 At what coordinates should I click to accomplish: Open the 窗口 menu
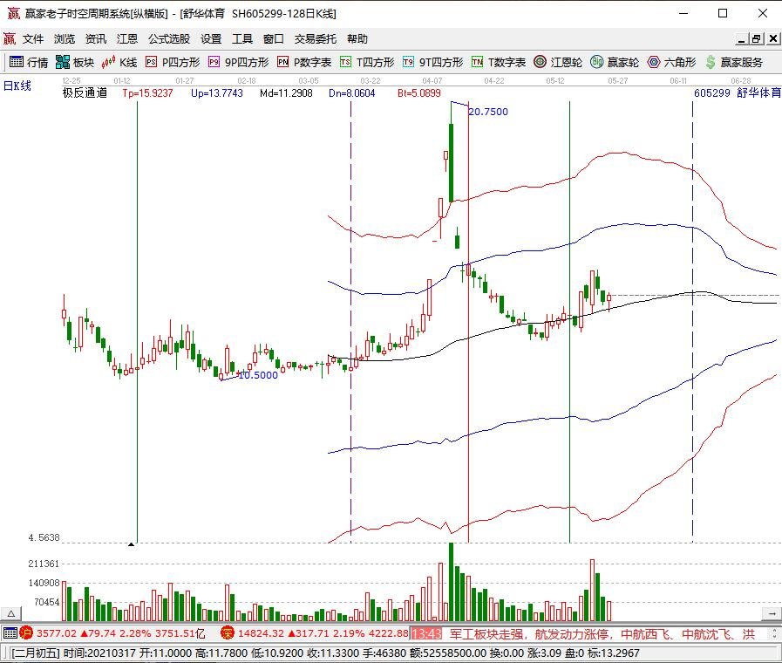click(x=274, y=39)
